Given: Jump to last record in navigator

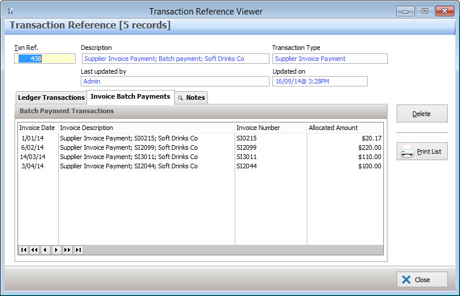Looking at the screenshot, I should tap(78, 250).
